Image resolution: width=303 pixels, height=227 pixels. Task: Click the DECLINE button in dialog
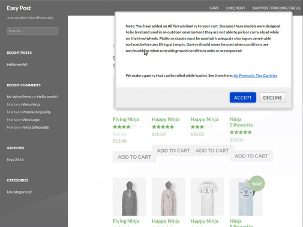tap(272, 98)
